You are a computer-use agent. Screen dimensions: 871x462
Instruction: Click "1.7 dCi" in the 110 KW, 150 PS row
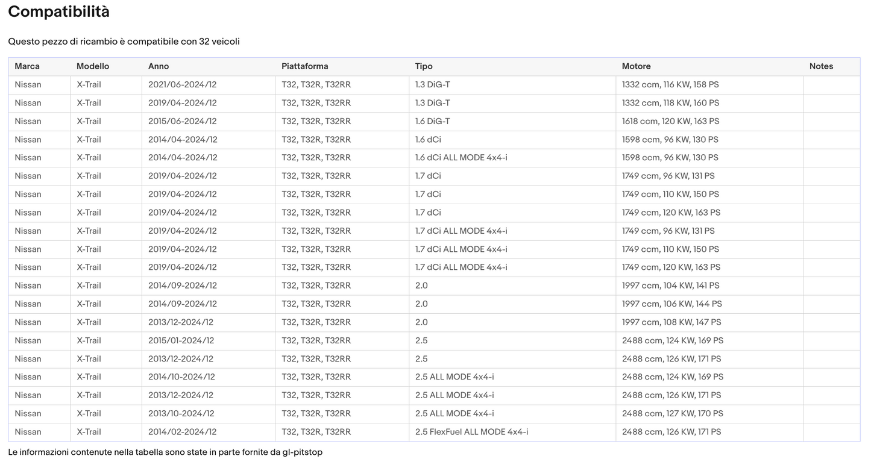tap(428, 195)
